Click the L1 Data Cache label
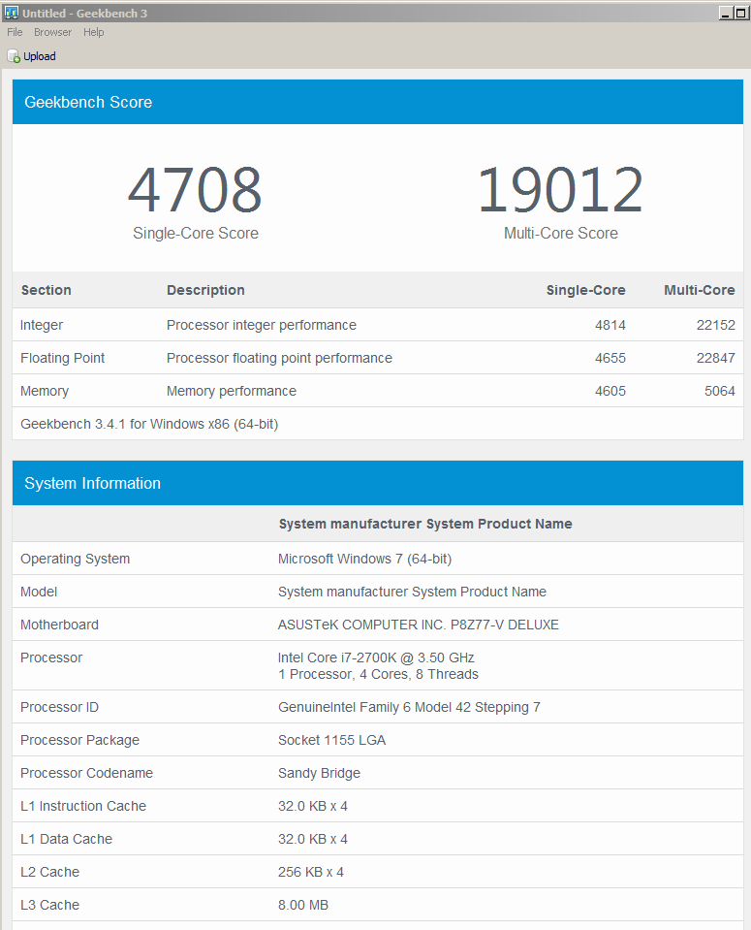 click(x=67, y=839)
